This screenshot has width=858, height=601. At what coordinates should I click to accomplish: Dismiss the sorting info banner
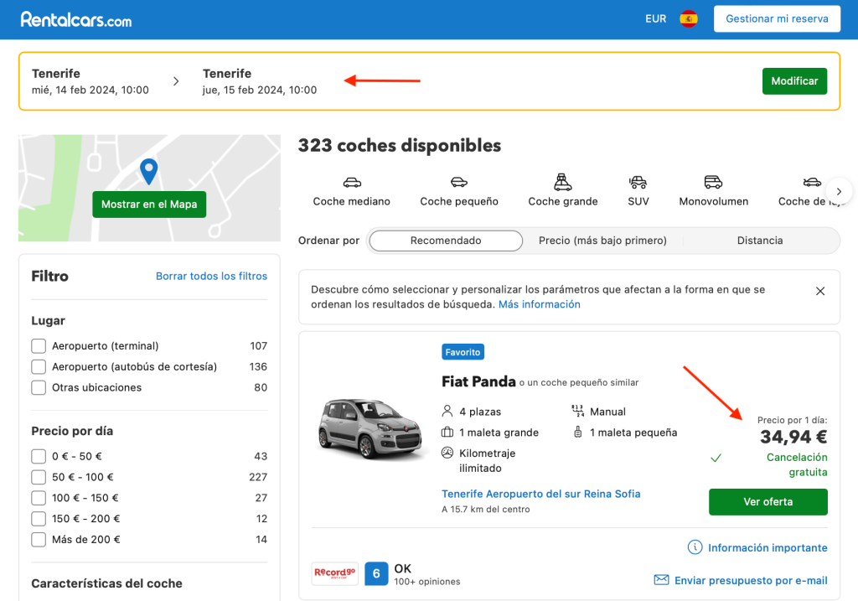point(819,291)
